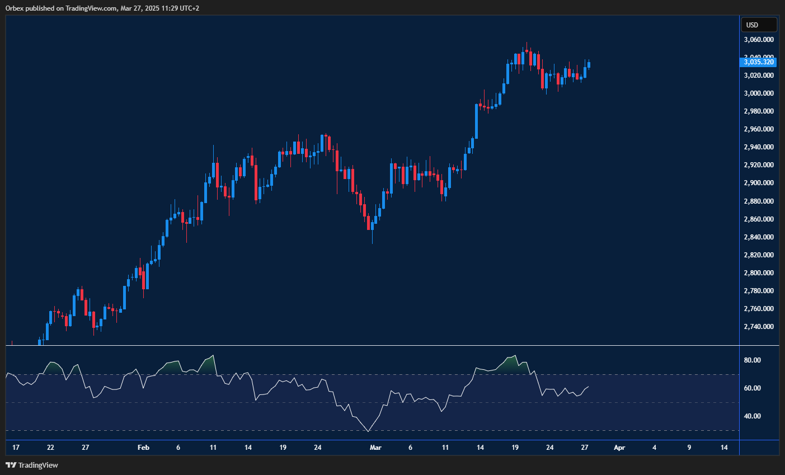This screenshot has height=475, width=785.
Task: Select the RSI 60.00 scale label
Action: 752,388
